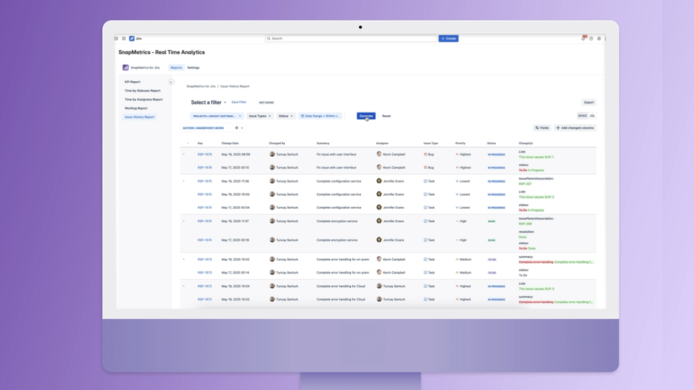Open the Status filter dropdown
This screenshot has width=694, height=390.
pos(286,116)
